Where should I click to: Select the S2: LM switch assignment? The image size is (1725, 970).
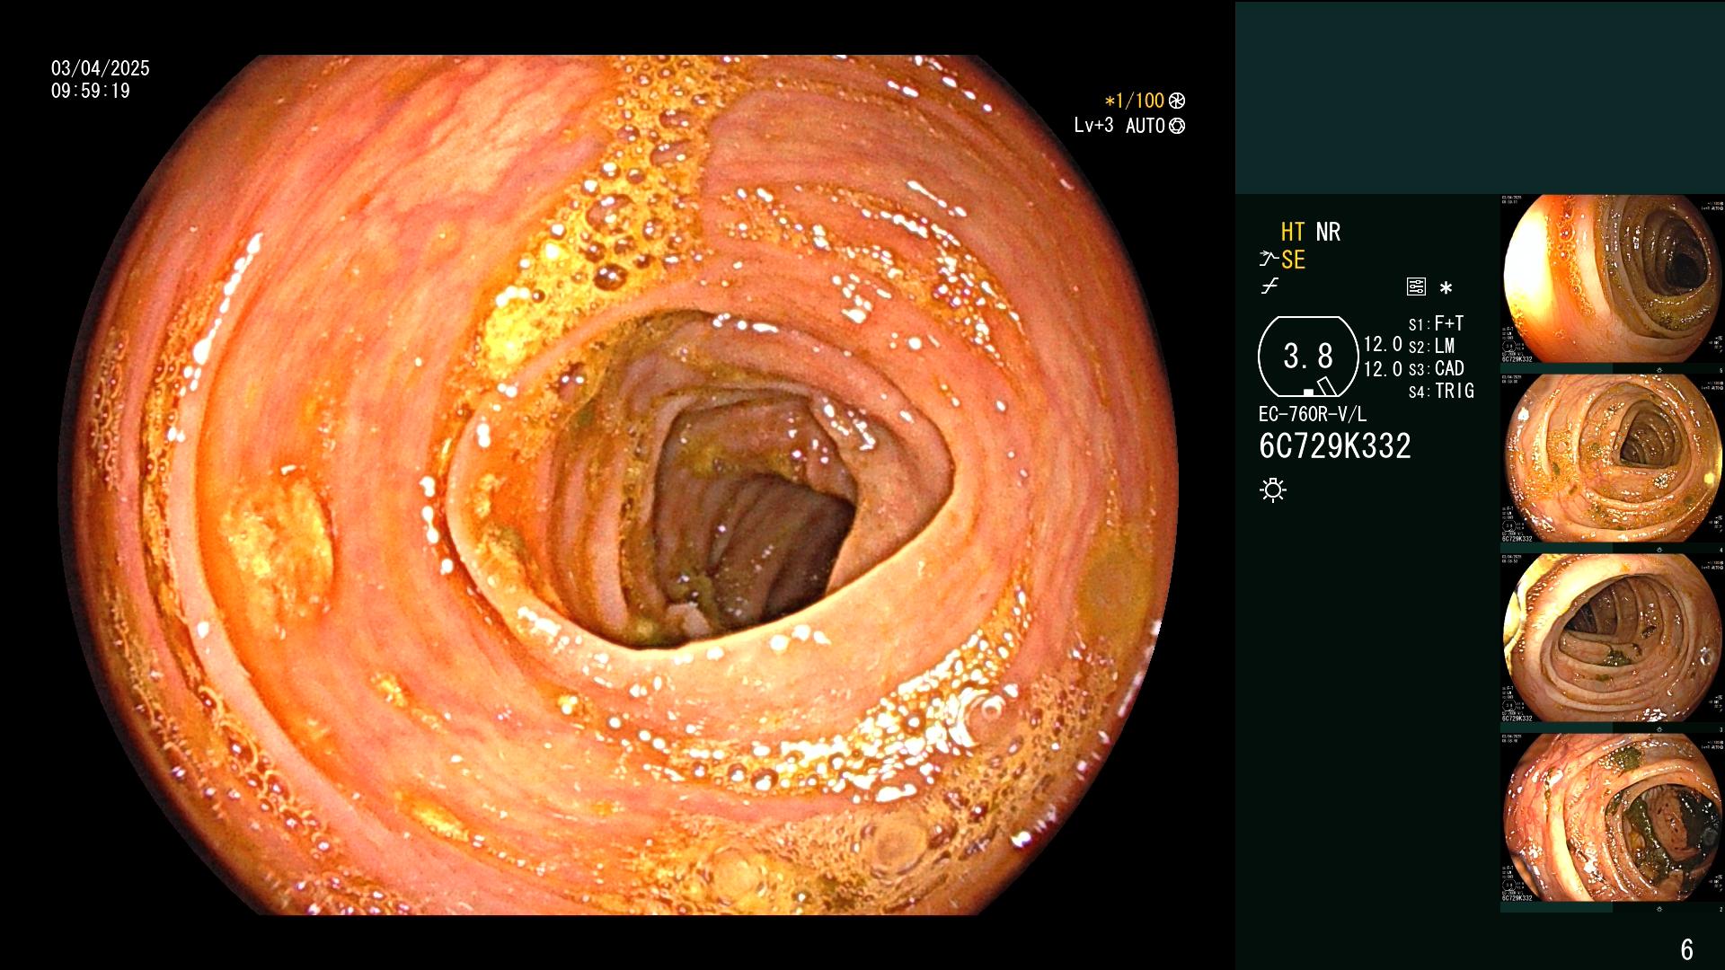(1432, 346)
